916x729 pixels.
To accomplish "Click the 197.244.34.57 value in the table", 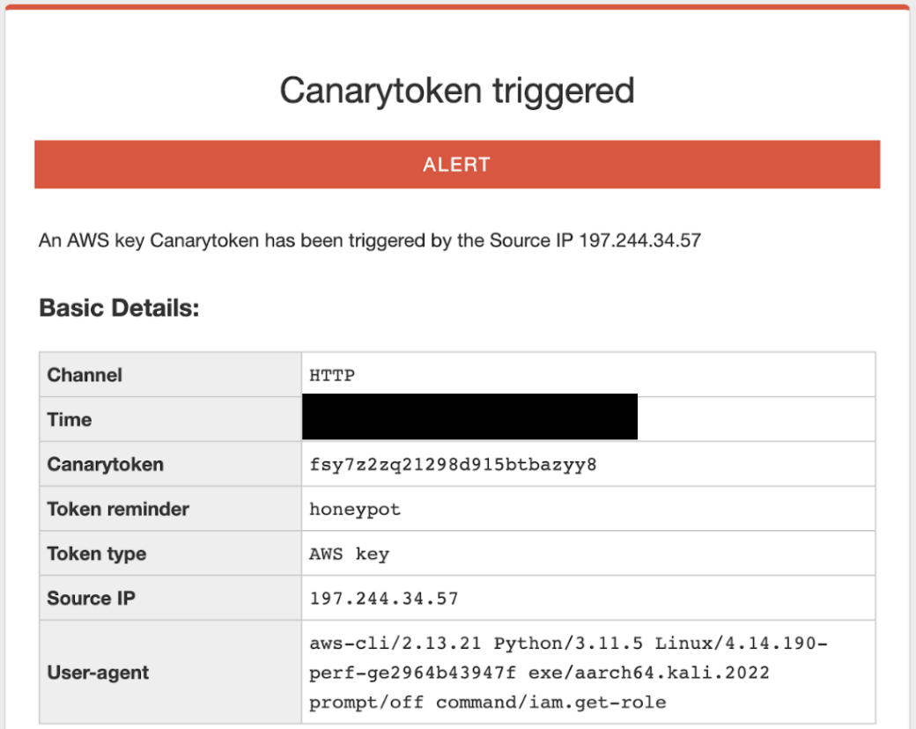I will click(x=384, y=600).
